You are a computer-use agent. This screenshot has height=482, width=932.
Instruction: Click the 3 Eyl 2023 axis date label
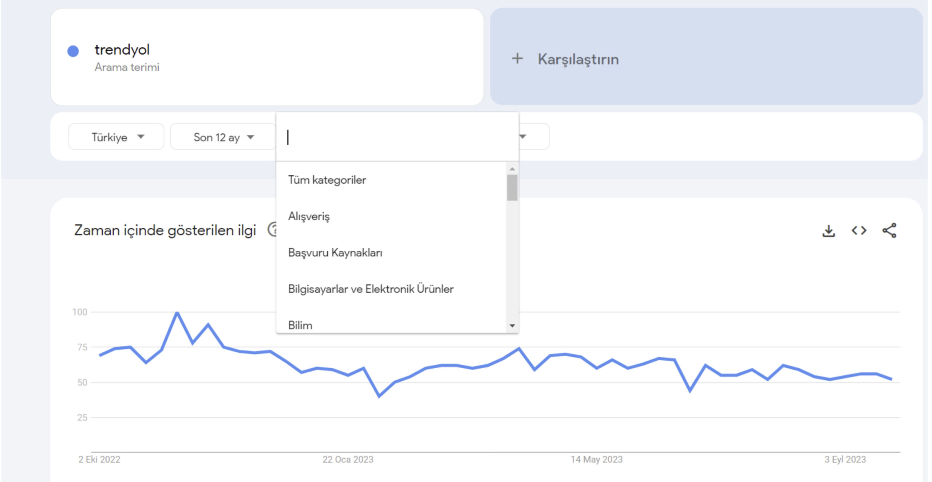click(845, 459)
